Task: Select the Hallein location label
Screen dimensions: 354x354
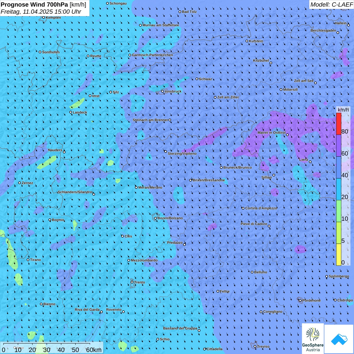Action: click(x=341, y=23)
